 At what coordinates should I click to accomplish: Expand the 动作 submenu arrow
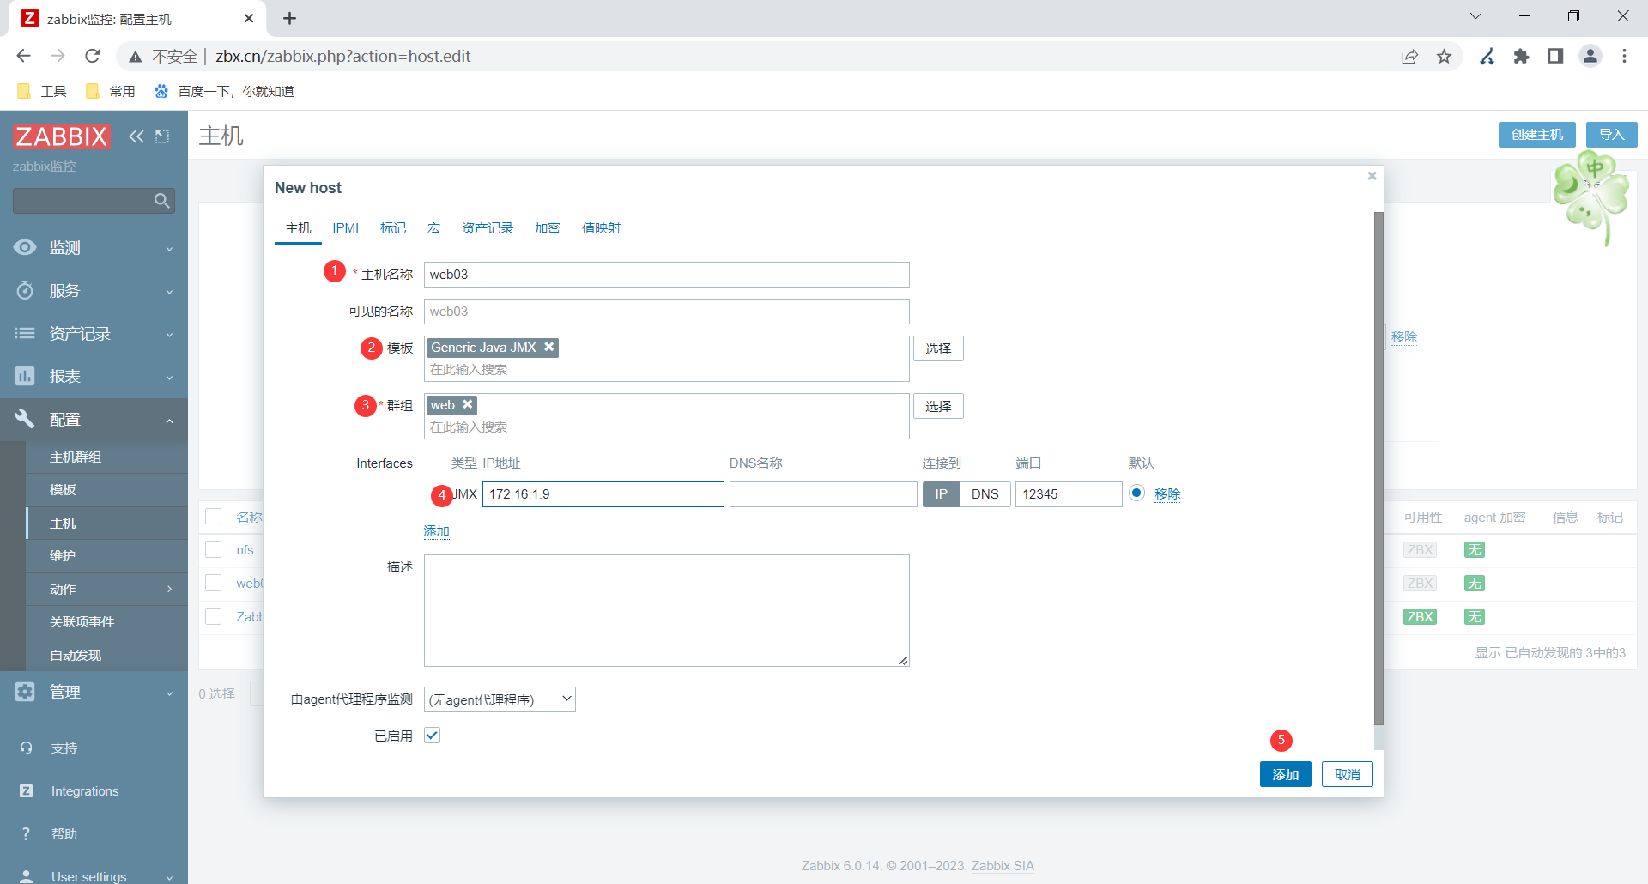[170, 589]
